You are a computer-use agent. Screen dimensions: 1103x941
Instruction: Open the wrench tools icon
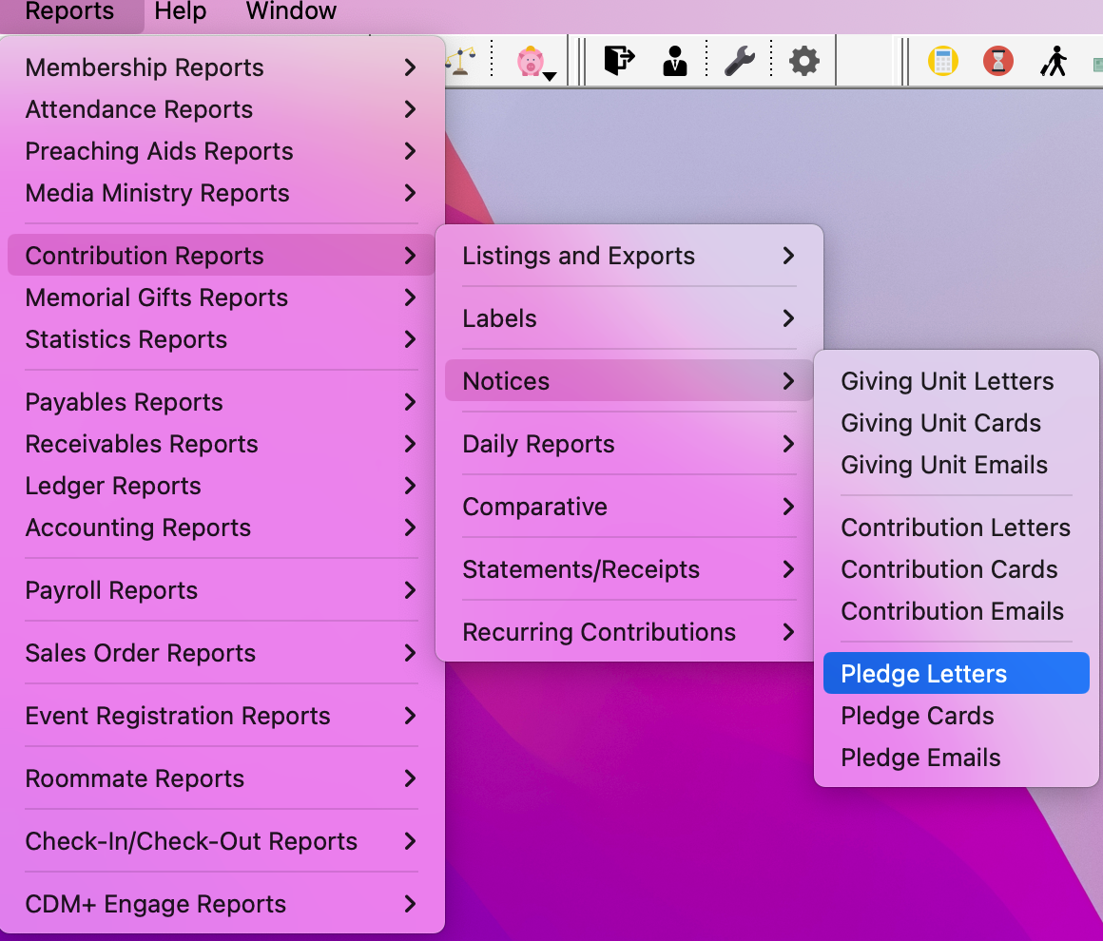click(739, 62)
